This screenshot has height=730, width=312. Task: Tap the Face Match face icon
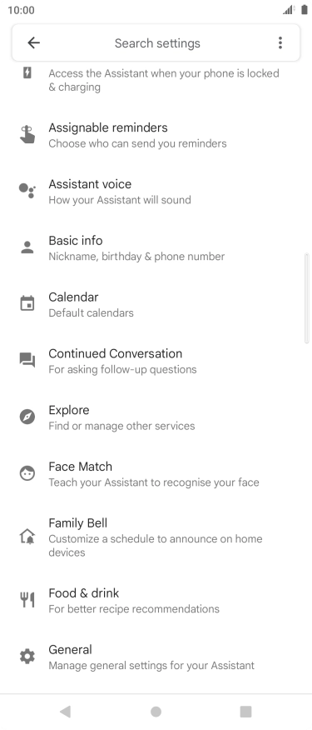(27, 473)
